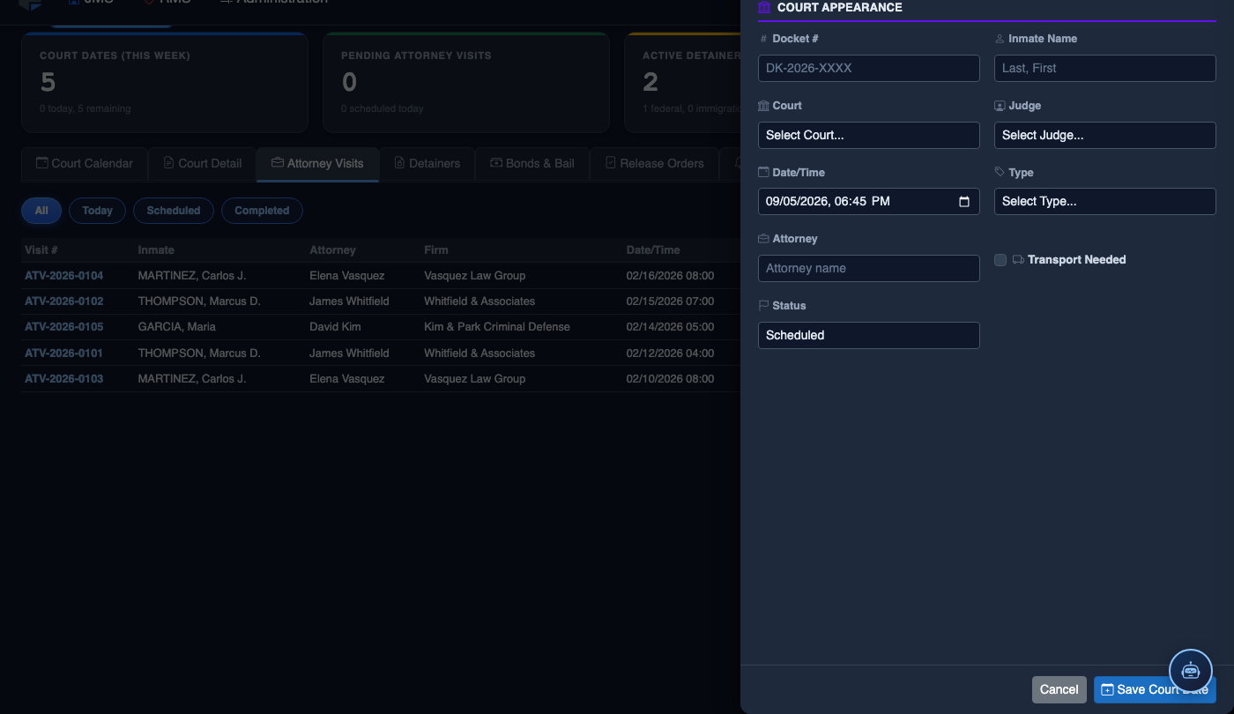Click the courthouse icon beside Court Appearance
Screen dimensions: 1234x714
764,7
